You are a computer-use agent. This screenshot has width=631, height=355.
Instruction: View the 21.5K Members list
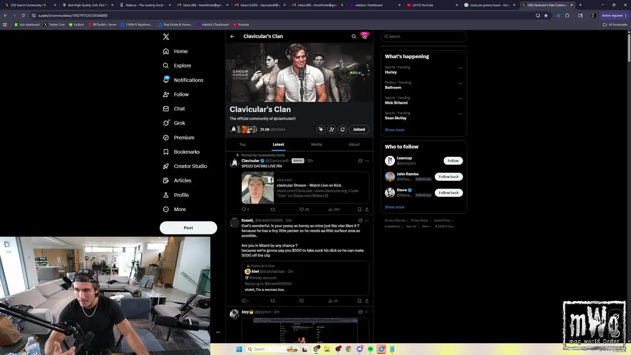(273, 130)
